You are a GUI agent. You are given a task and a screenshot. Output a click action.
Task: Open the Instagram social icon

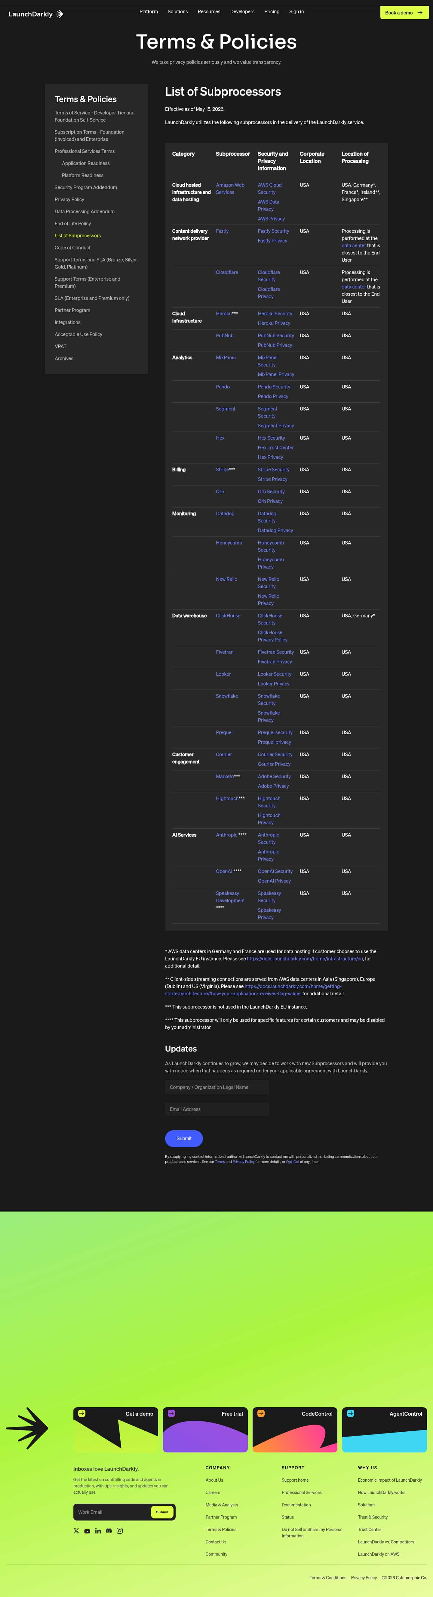point(120,1531)
